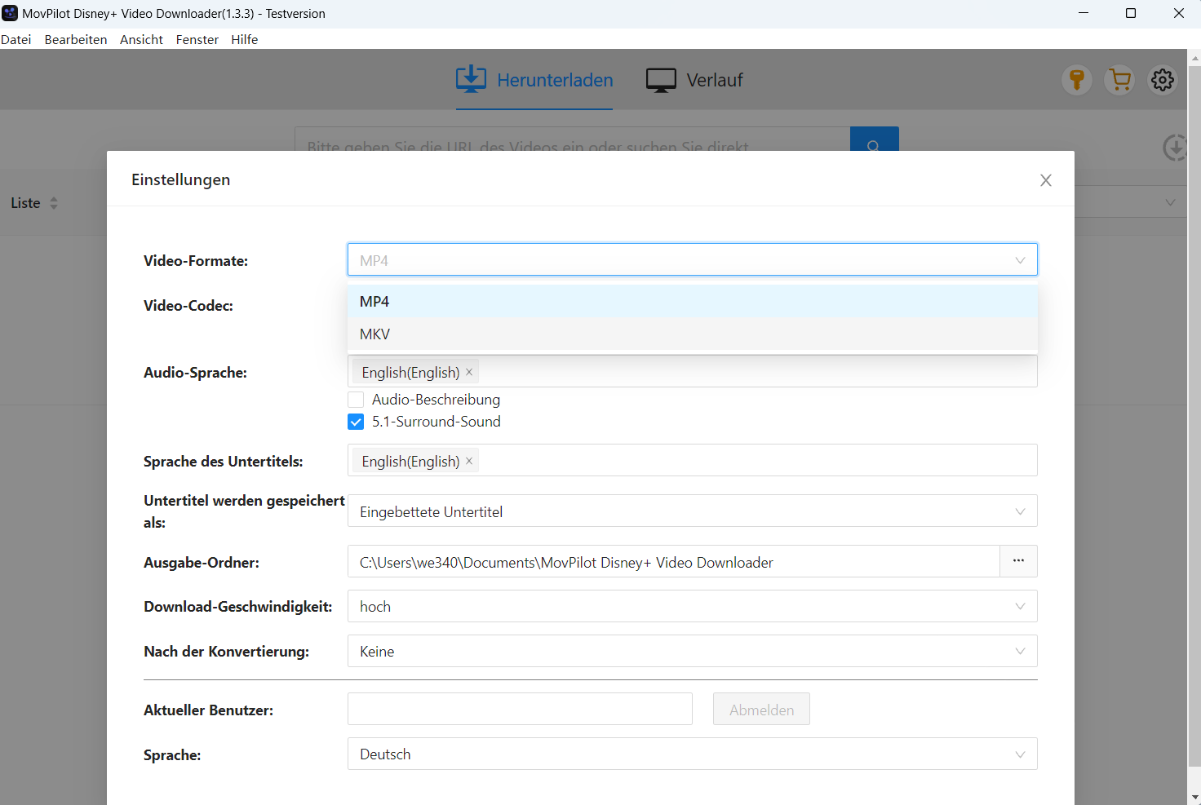Open the settings gear icon

click(x=1163, y=80)
